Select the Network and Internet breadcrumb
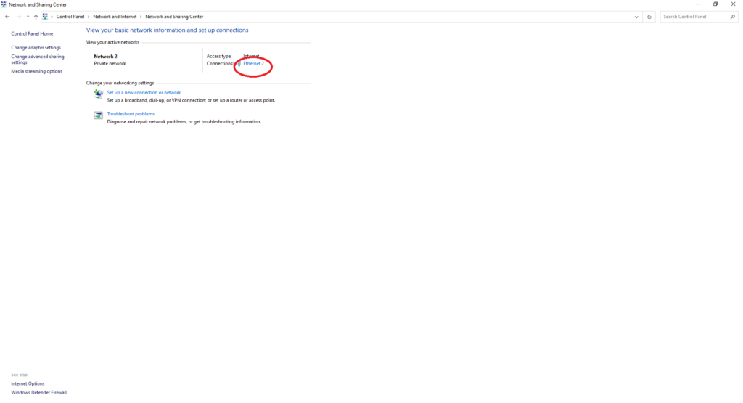 [x=115, y=17]
